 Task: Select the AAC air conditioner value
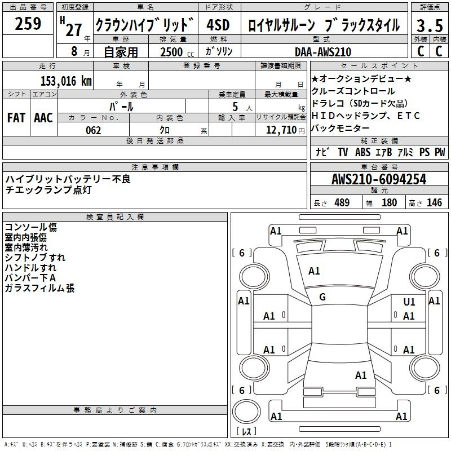(x=43, y=118)
